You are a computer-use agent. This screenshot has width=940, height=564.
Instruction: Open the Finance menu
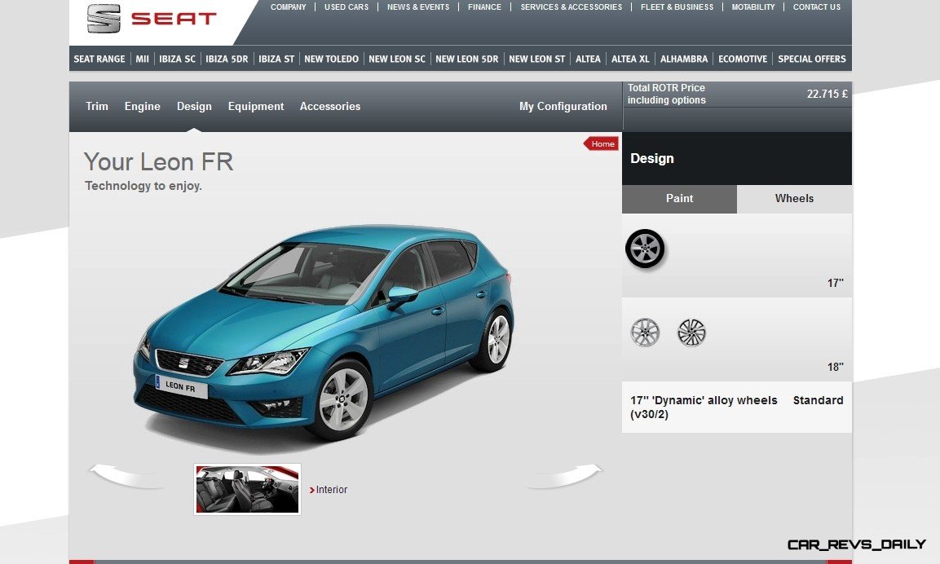pos(485,7)
